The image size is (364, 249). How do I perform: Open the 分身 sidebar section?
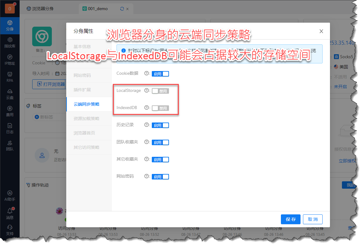(x=10, y=25)
